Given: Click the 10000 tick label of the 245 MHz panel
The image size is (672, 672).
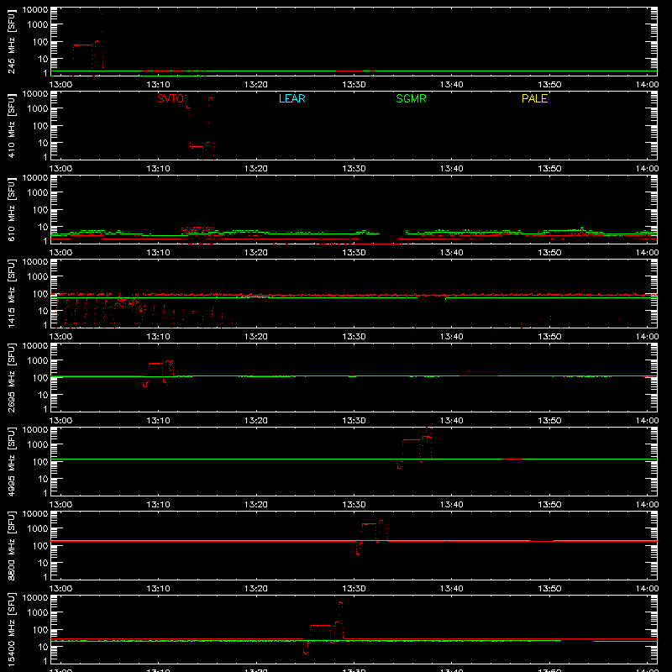Looking at the screenshot, I should click(x=35, y=10).
